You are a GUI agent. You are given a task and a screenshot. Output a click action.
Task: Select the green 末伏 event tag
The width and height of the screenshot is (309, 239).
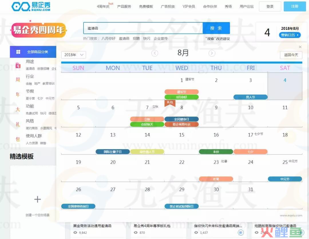pos(216,152)
